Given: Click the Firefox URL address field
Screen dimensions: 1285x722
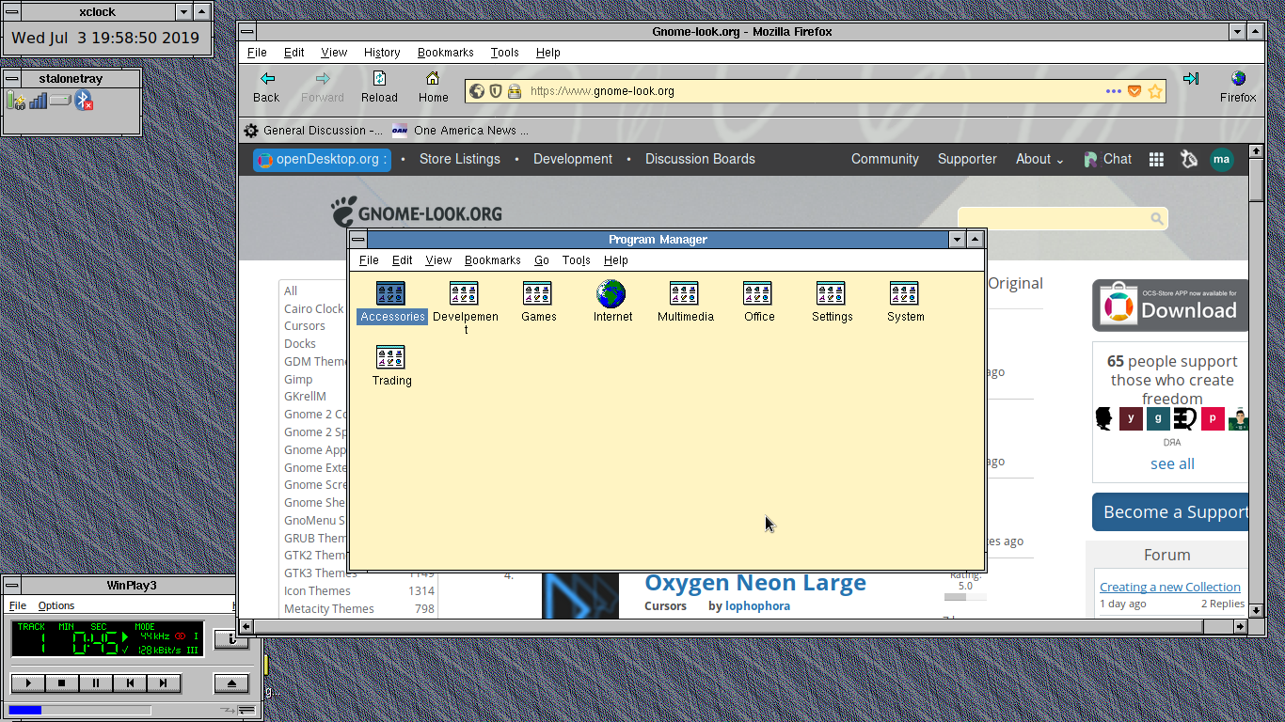Looking at the screenshot, I should (x=814, y=91).
